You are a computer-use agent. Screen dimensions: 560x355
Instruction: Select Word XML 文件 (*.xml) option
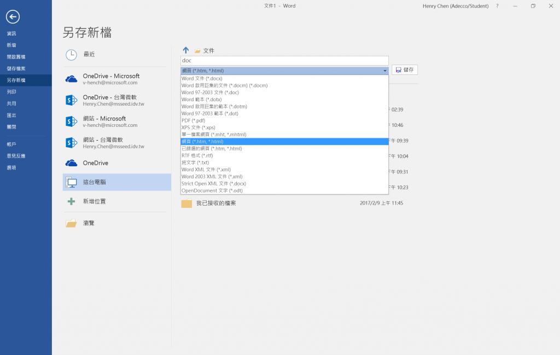click(x=284, y=170)
